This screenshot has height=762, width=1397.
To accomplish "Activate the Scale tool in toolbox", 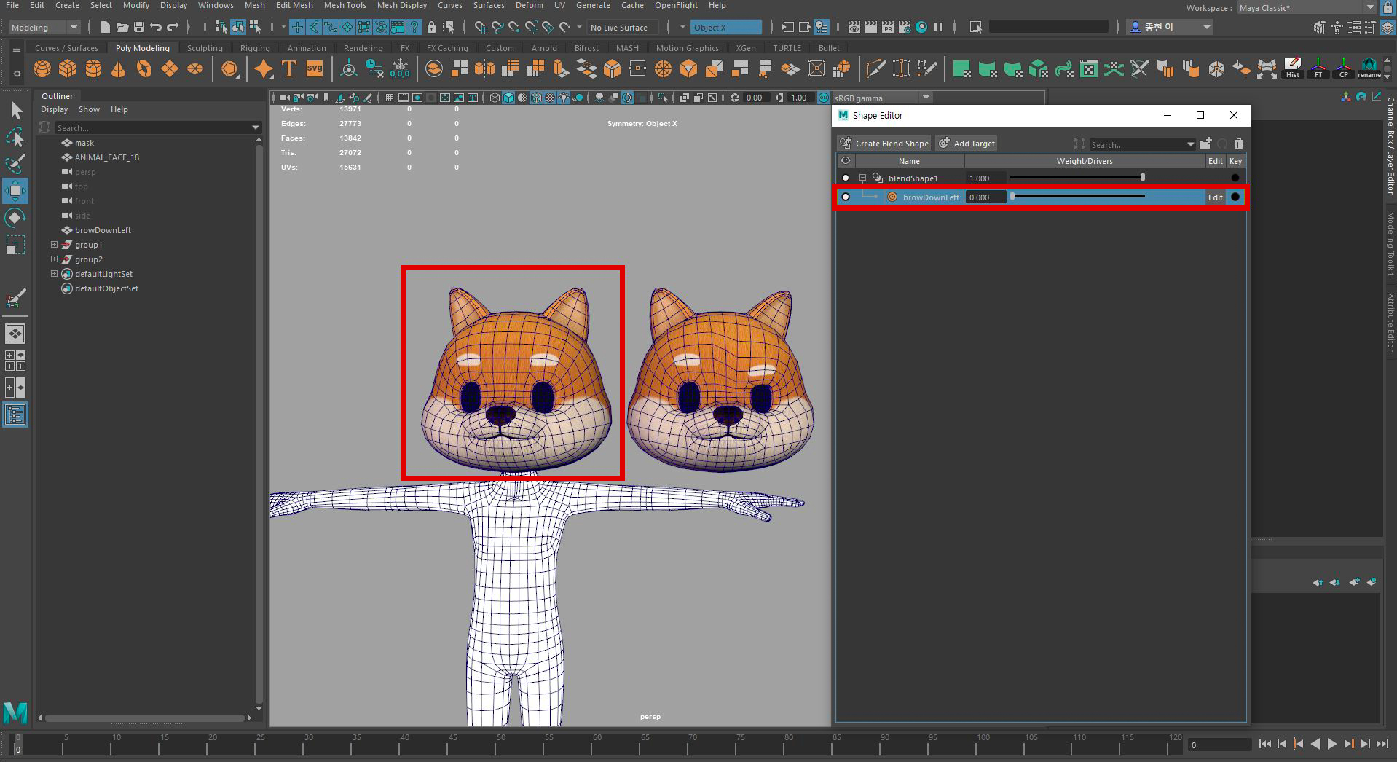I will tap(15, 245).
